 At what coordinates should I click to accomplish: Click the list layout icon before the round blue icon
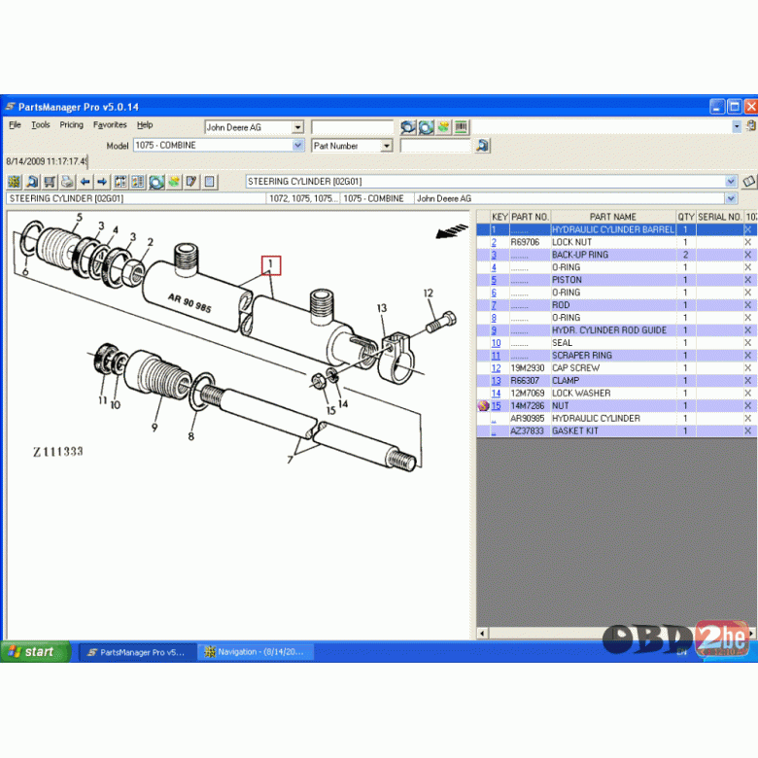(x=138, y=182)
